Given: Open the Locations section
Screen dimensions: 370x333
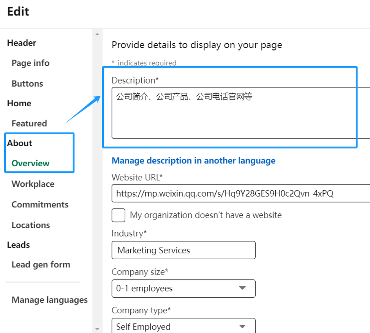Looking at the screenshot, I should [31, 225].
